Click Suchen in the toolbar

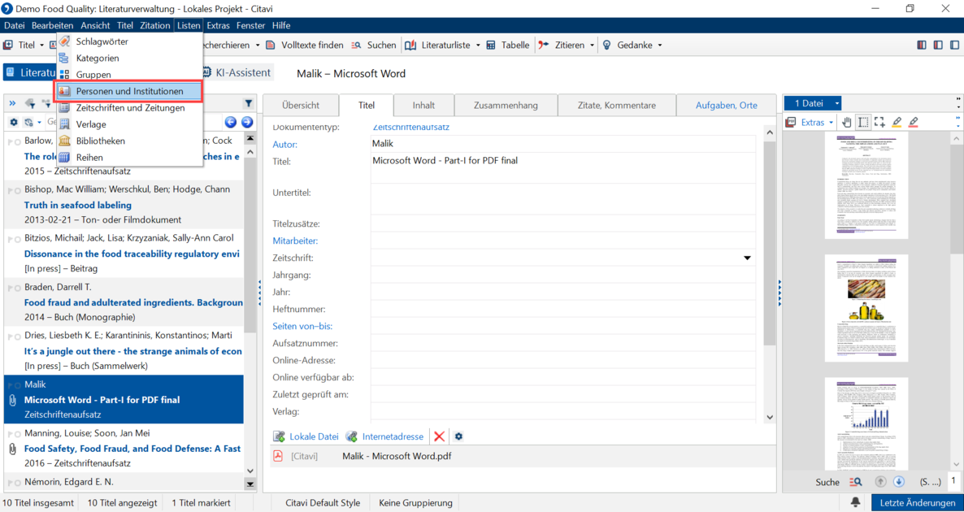point(374,45)
